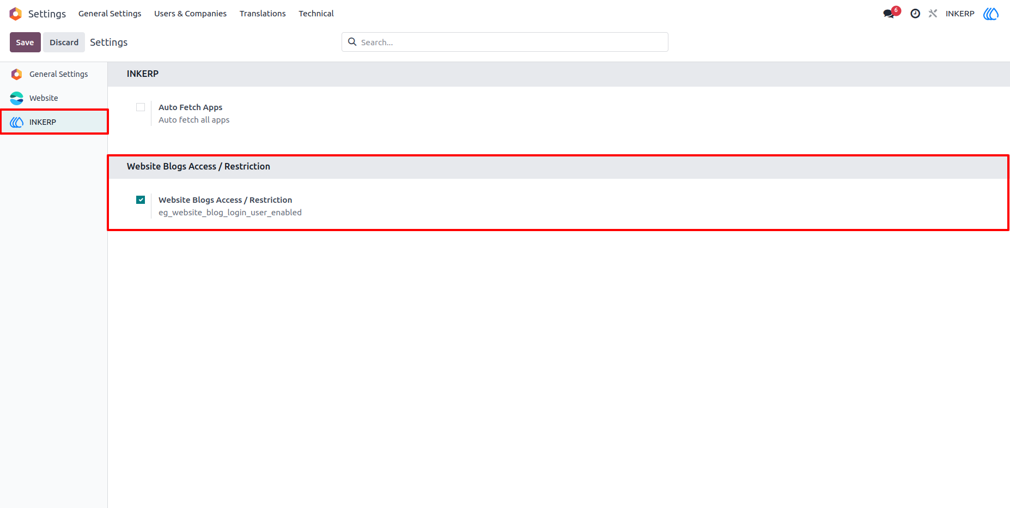Open the Users & Companies menu
Screen dimensions: 1010x508
pos(190,14)
